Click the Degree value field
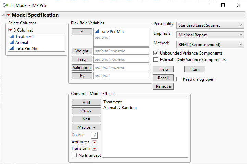Image resolution: width=247 pixels, height=164 pixels. click(x=95, y=135)
